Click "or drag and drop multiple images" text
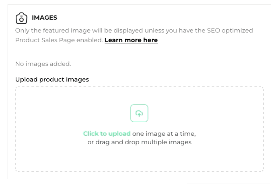 point(139,142)
